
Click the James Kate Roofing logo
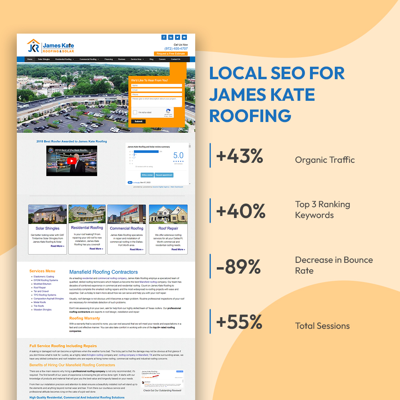click(x=50, y=46)
